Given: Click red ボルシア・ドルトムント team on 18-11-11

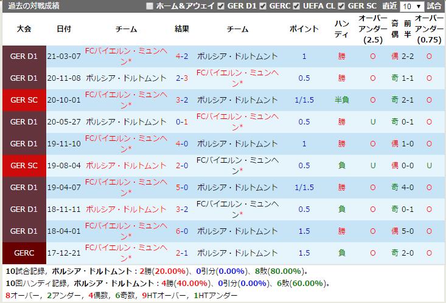Looking at the screenshot, I should [126, 209].
